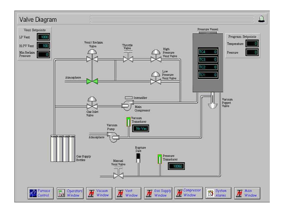Click the LP Vent setpoint field
Image resolution: width=284 pixels, height=213 pixels.
click(x=43, y=37)
